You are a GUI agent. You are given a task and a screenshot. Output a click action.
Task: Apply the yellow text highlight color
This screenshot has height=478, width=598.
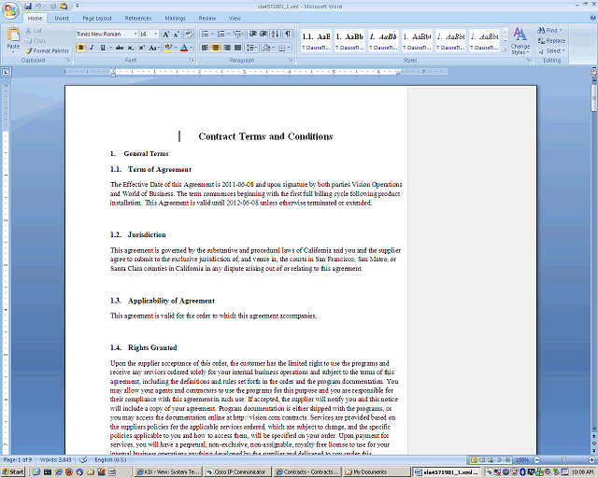point(168,48)
